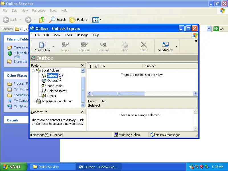Viewport: 228px width, 171px height.
Task: Open the Start menu
Action: pos(14,167)
